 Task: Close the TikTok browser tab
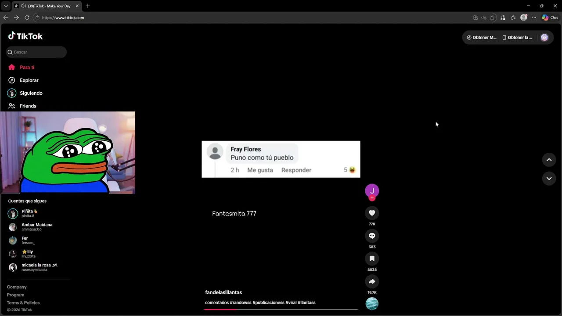[77, 6]
